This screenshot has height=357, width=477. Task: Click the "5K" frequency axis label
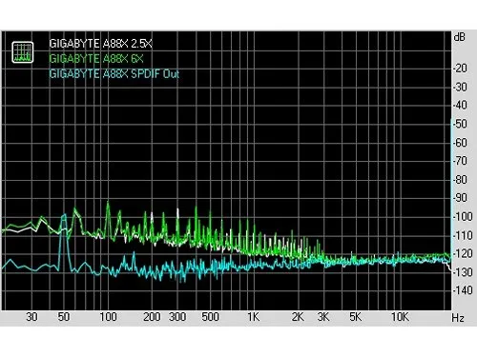coord(356,317)
